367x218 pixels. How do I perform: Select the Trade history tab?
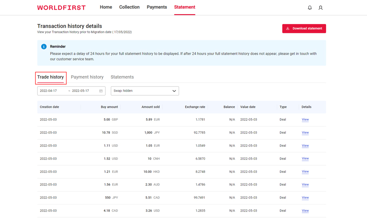[x=51, y=77]
